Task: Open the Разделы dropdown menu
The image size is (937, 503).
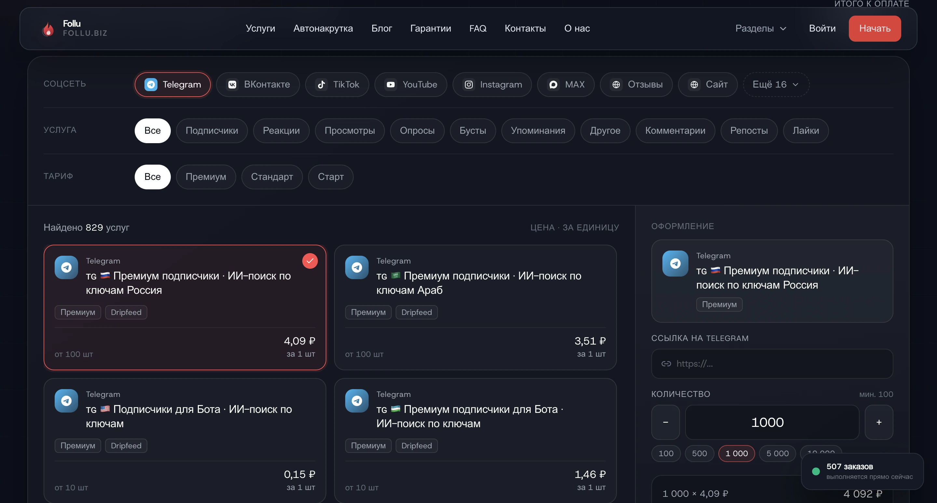Action: coord(761,28)
